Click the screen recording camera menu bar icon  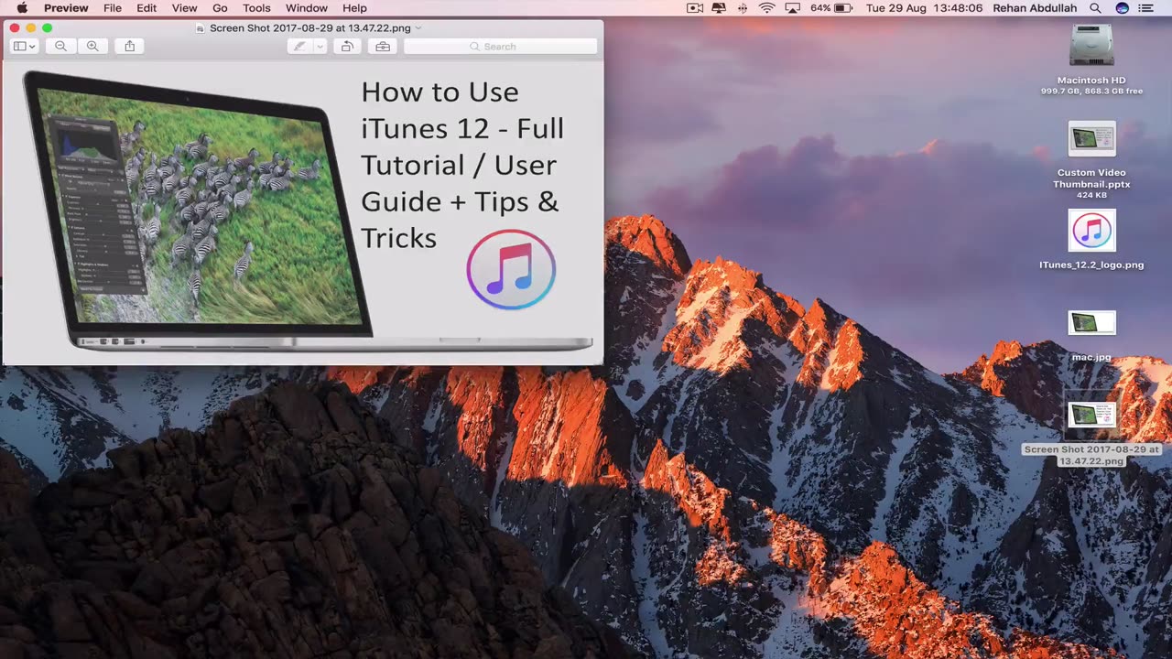(x=695, y=8)
